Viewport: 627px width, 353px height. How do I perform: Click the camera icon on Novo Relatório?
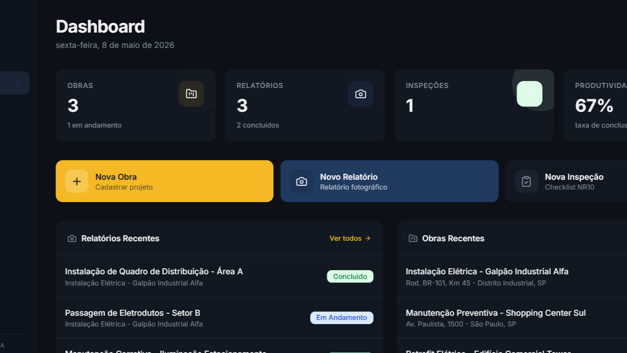coord(301,181)
